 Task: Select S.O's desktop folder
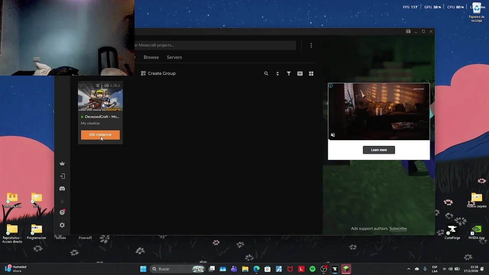36,201
